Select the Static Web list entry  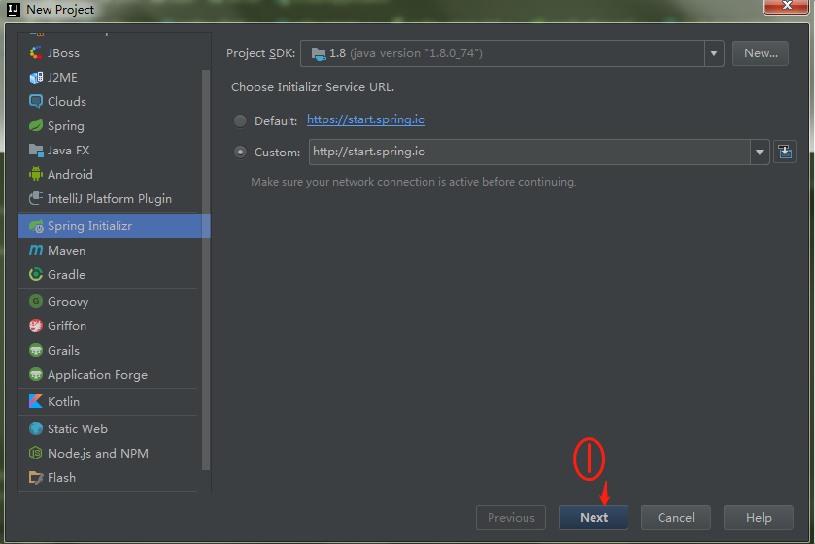click(110, 428)
